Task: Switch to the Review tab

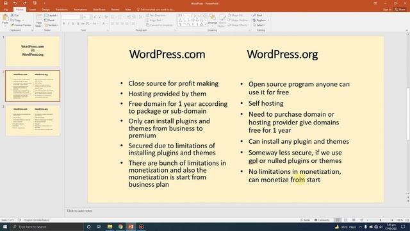Action: click(x=115, y=10)
